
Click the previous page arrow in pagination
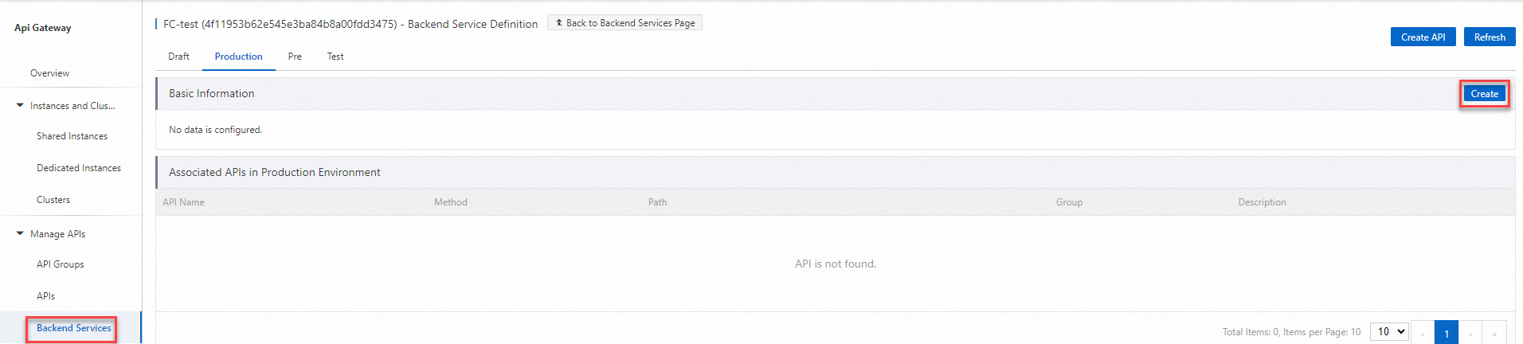click(x=1423, y=333)
